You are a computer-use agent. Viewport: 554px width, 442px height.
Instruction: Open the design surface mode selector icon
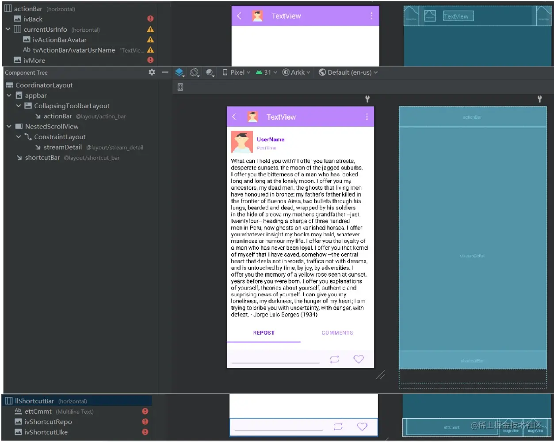[x=179, y=72]
